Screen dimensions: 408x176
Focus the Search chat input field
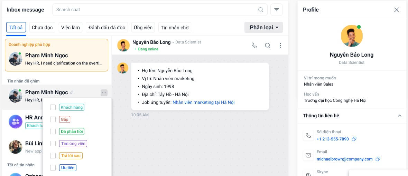tap(160, 10)
